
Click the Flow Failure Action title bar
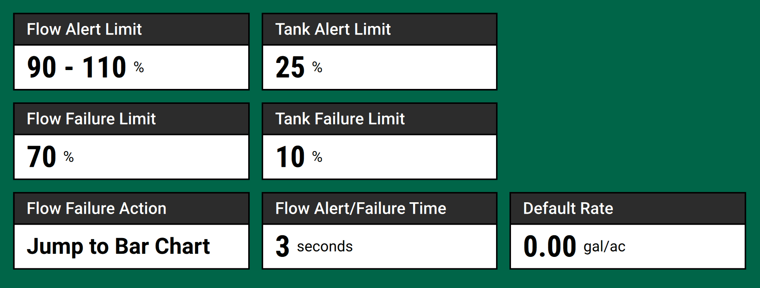pos(131,208)
